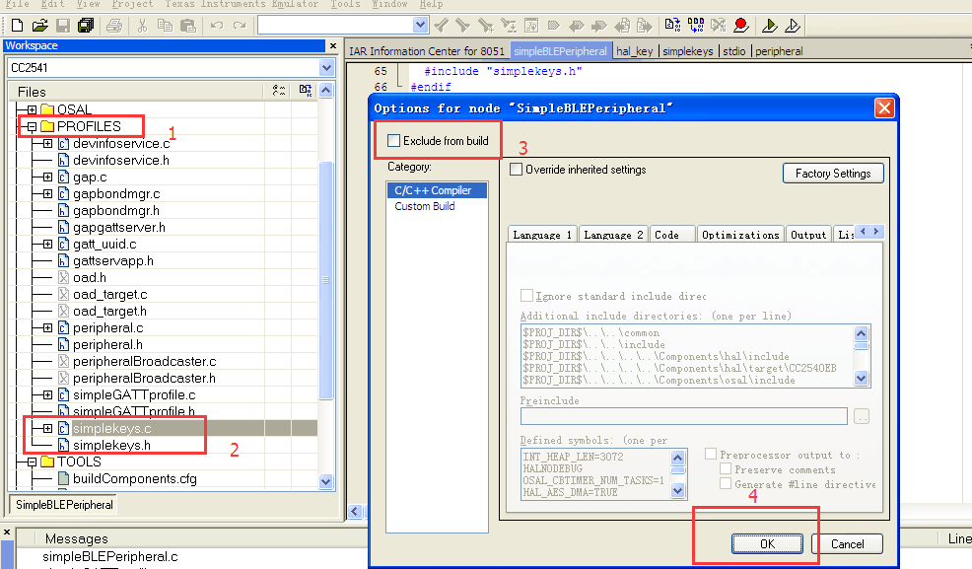Viewport: 972px width, 569px height.
Task: Compile the current file
Action: point(672,26)
